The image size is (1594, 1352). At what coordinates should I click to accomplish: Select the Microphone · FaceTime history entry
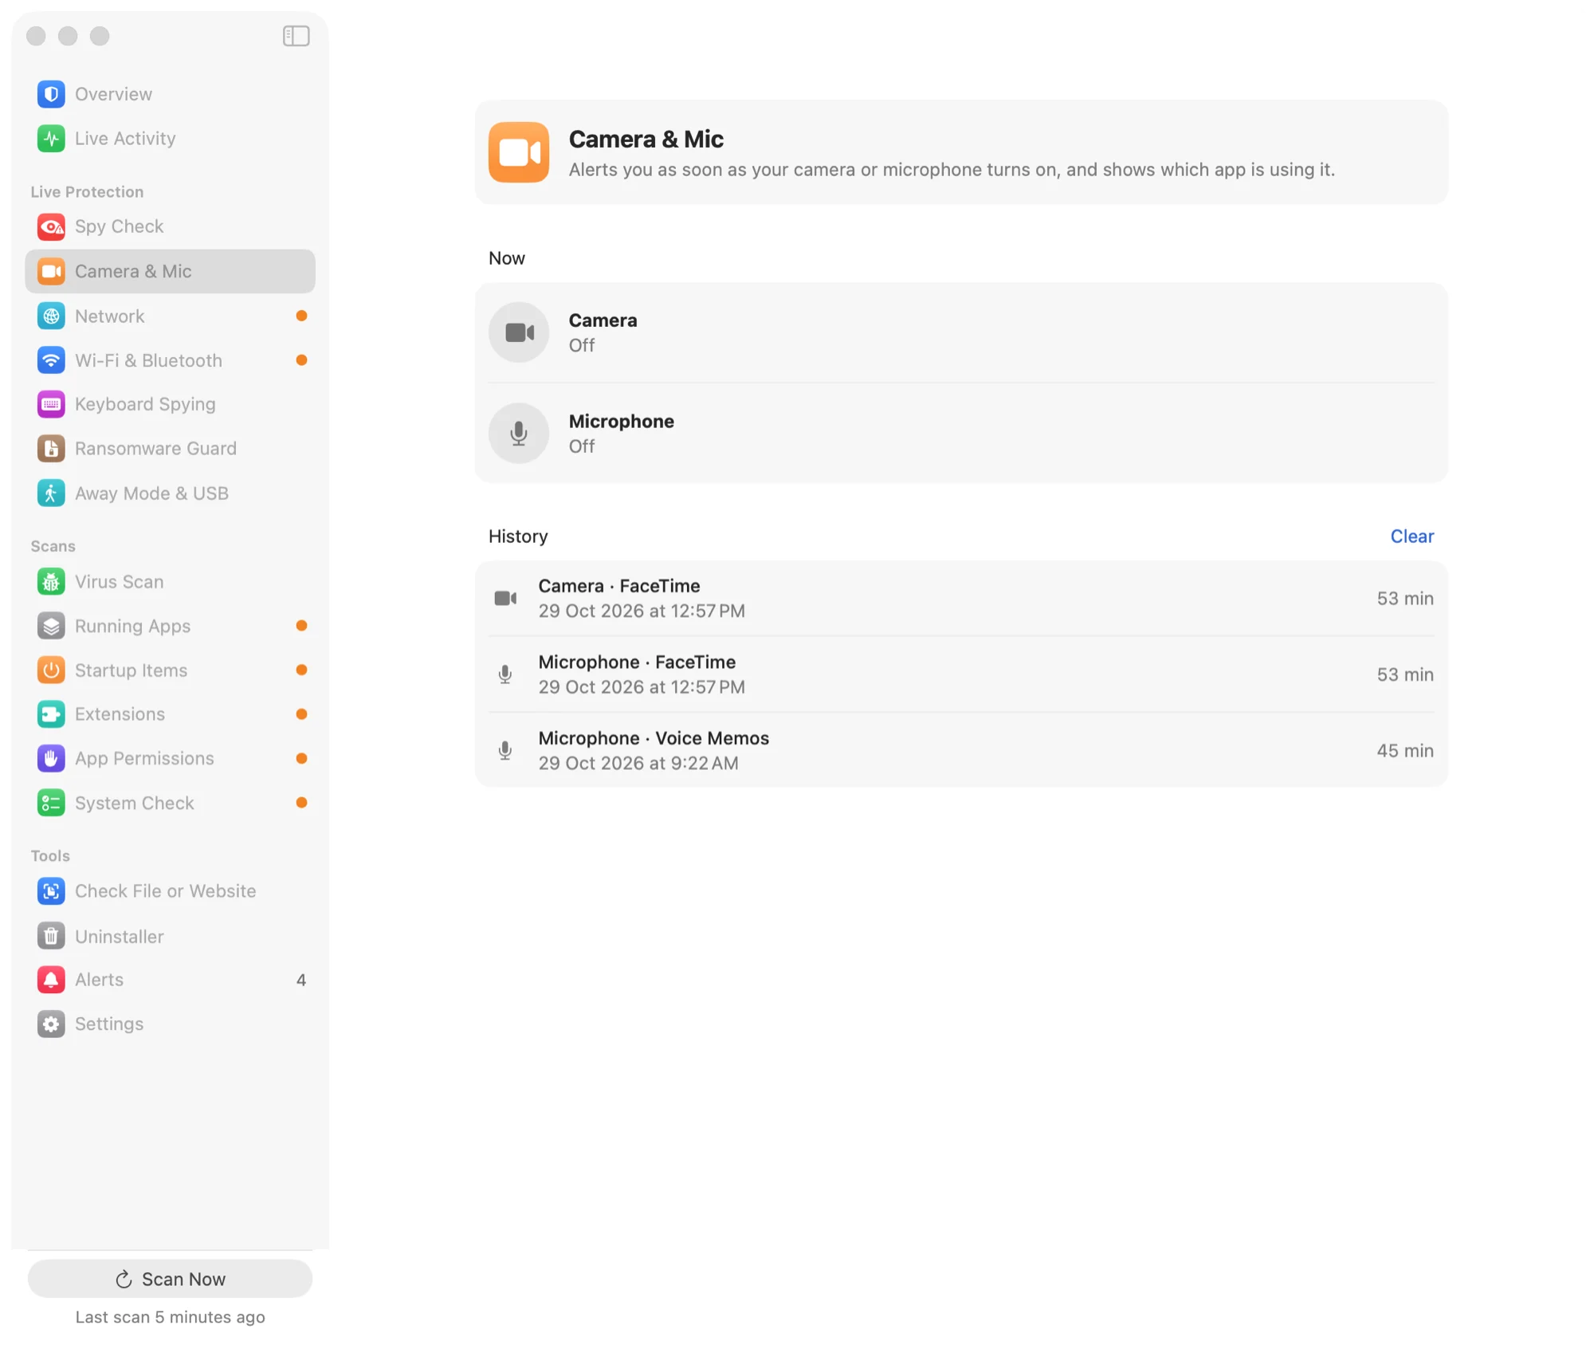coord(961,674)
